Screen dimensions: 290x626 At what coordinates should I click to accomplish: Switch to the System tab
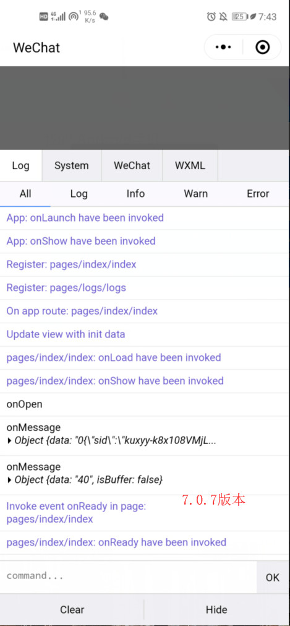point(72,165)
